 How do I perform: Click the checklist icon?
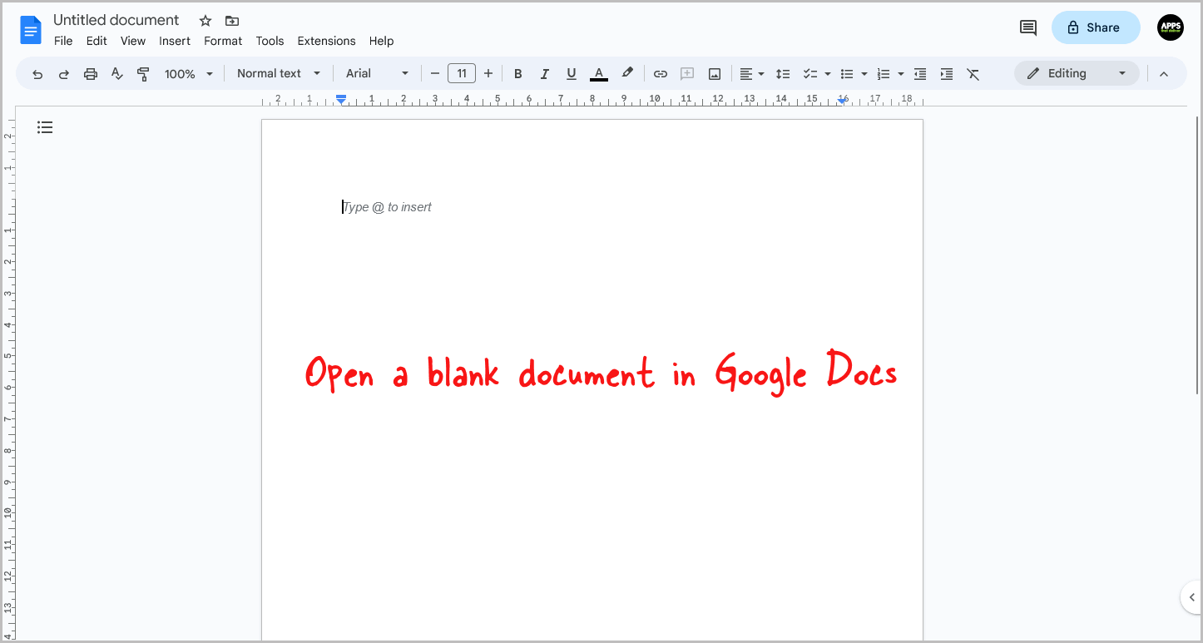click(810, 74)
